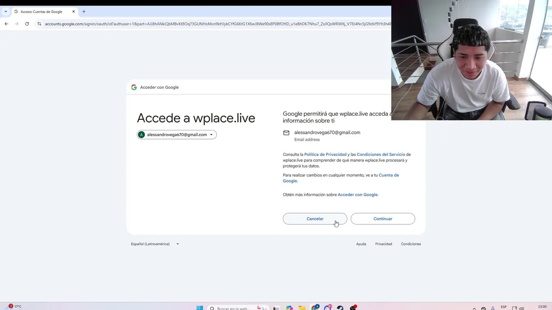Show hidden tray icons chevron
The width and height of the screenshot is (552, 310).
pos(474,308)
